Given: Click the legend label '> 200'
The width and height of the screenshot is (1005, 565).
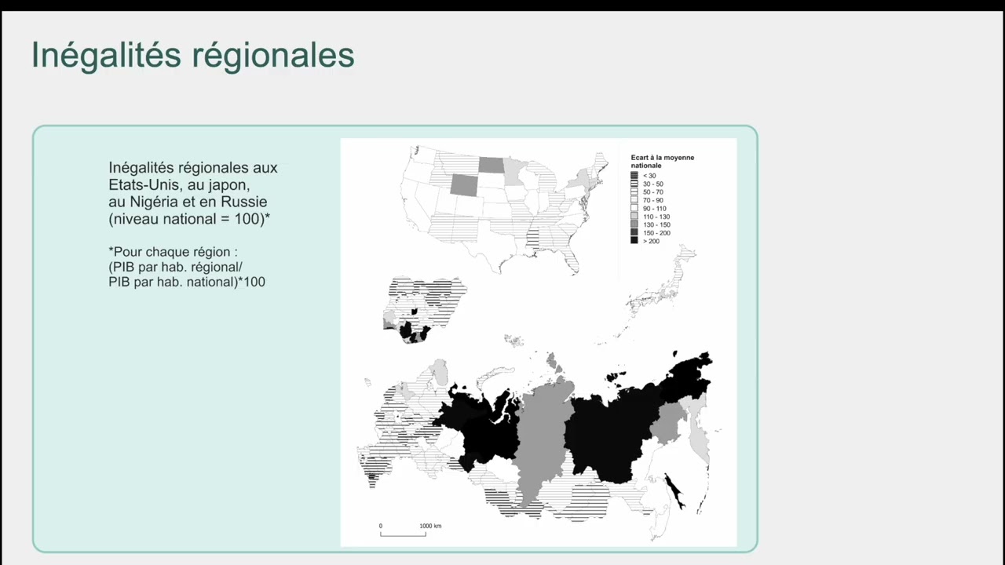Looking at the screenshot, I should [x=651, y=241].
